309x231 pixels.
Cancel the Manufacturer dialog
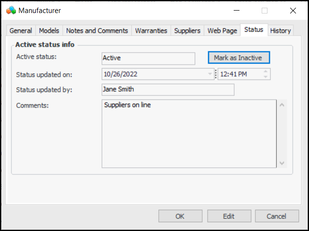[277, 216]
